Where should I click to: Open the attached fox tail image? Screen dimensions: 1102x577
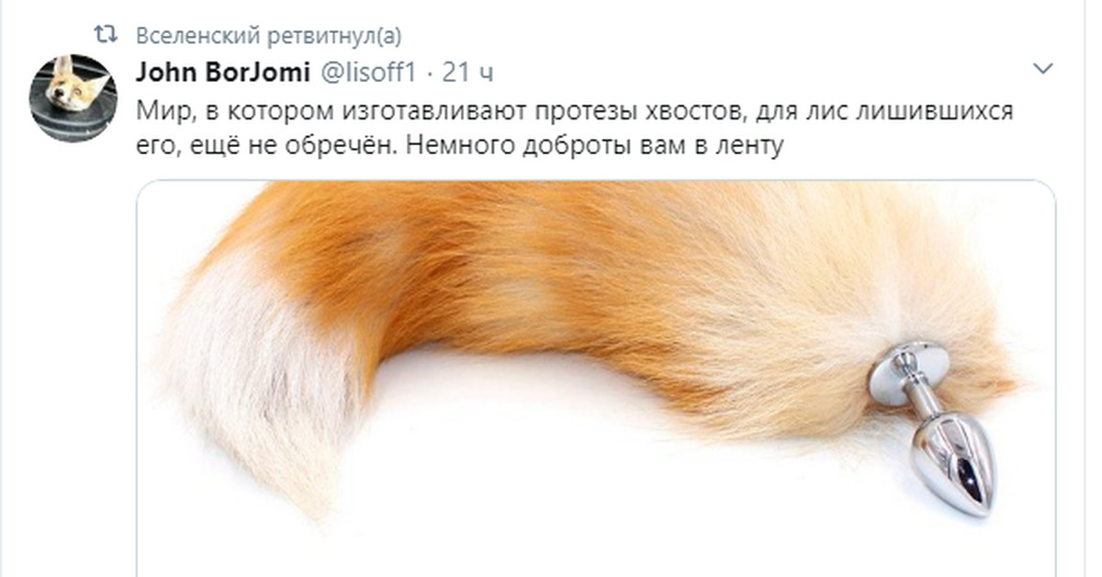pyautogui.click(x=596, y=379)
